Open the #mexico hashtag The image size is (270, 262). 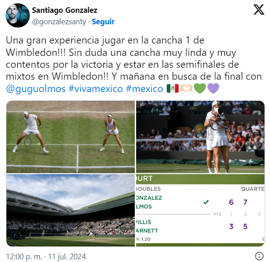tap(144, 89)
